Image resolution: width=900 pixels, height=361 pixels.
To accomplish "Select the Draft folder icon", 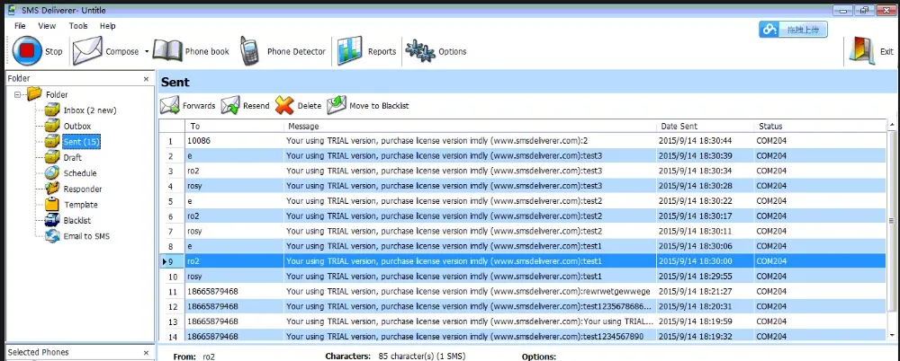I will point(53,157).
